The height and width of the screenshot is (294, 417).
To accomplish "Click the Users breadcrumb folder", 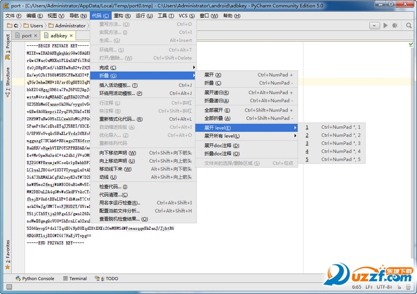I will [33, 25].
